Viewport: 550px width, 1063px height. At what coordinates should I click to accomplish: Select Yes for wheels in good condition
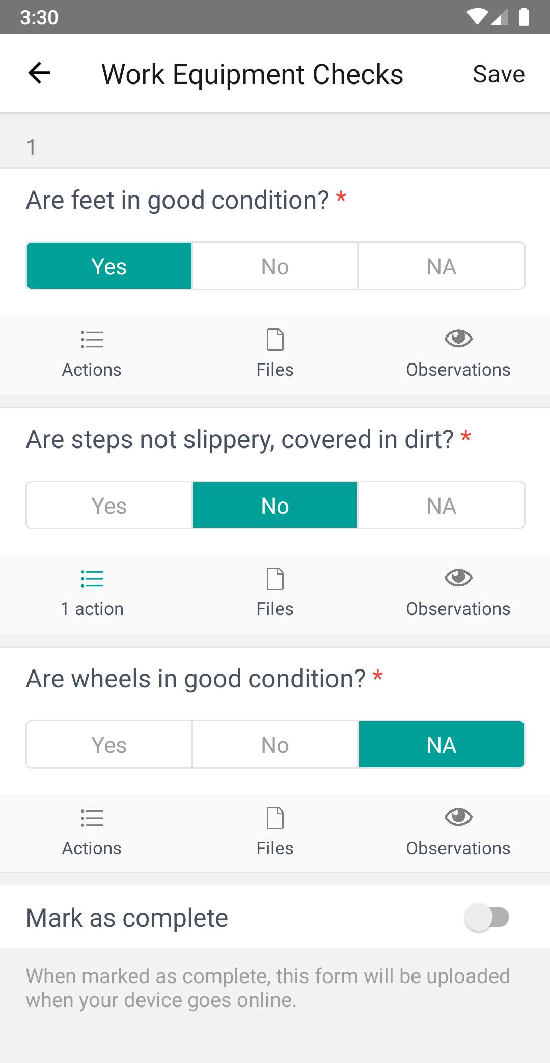[109, 745]
